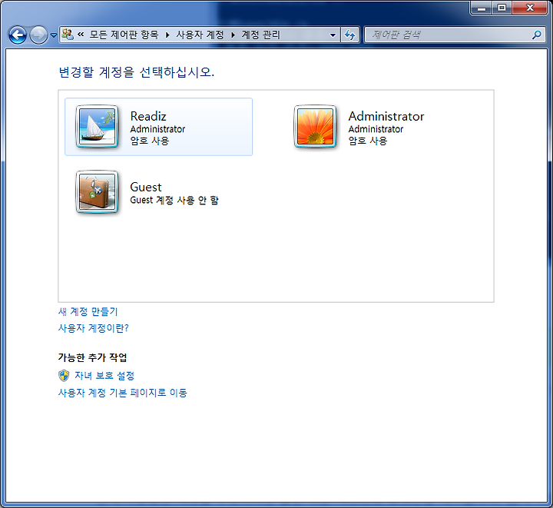The image size is (553, 508).
Task: Open the recent pages dropdown arrow
Action: click(54, 35)
